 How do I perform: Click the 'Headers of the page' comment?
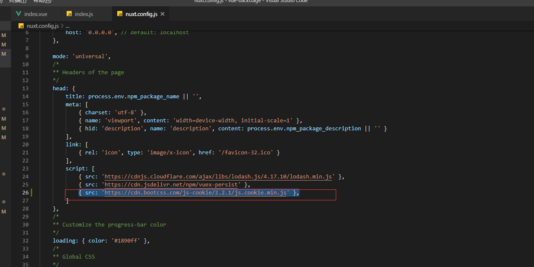point(93,73)
